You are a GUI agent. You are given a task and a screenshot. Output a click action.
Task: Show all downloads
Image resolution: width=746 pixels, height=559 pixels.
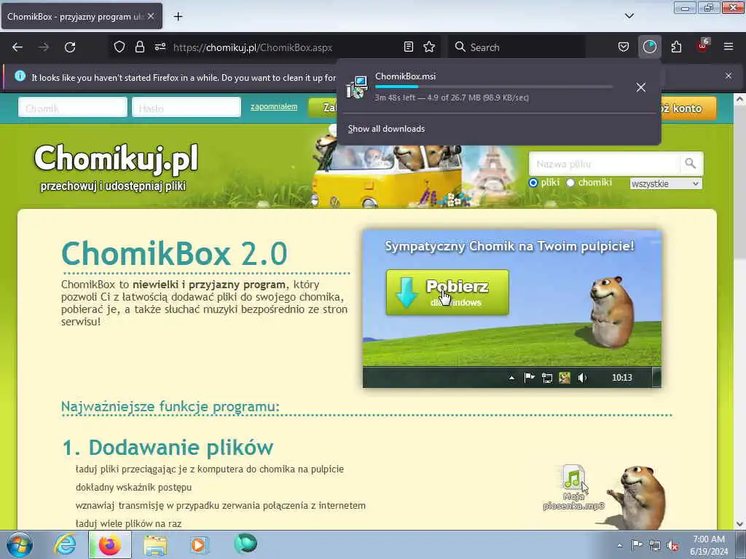pyautogui.click(x=386, y=129)
